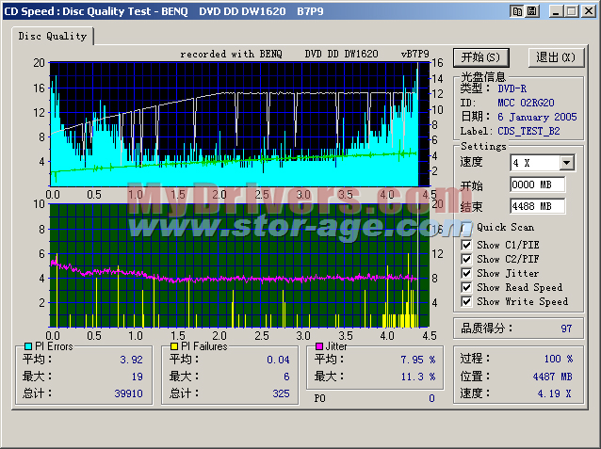Select the Disc Quality tab

point(53,36)
